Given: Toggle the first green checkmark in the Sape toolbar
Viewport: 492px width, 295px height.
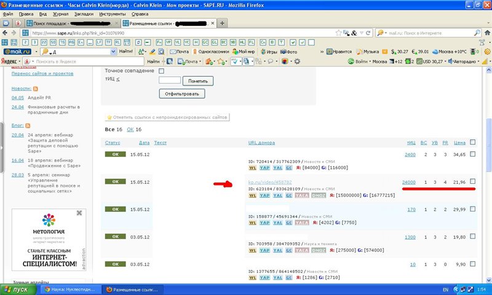Looking at the screenshot, I should pos(293,42).
